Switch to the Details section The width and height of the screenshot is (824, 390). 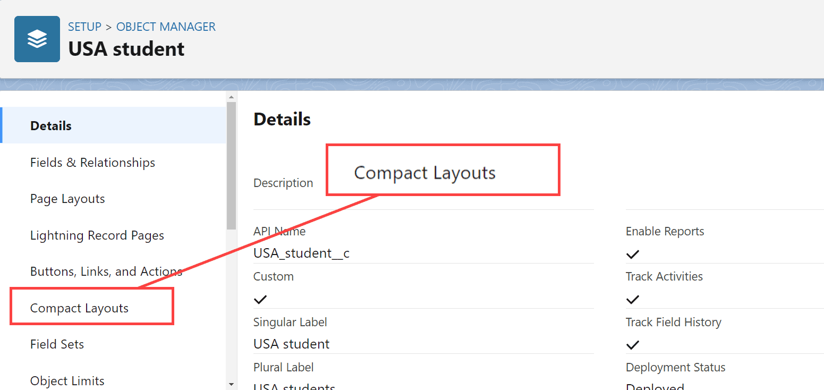pyautogui.click(x=50, y=125)
